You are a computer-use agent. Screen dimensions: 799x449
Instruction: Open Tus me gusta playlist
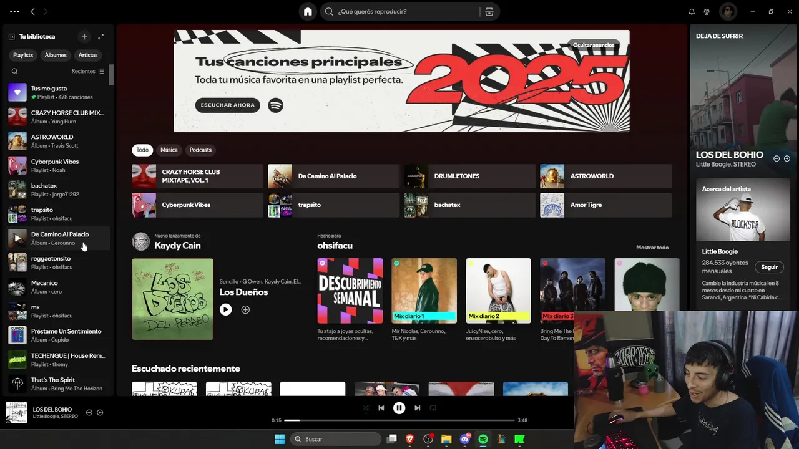(x=56, y=92)
